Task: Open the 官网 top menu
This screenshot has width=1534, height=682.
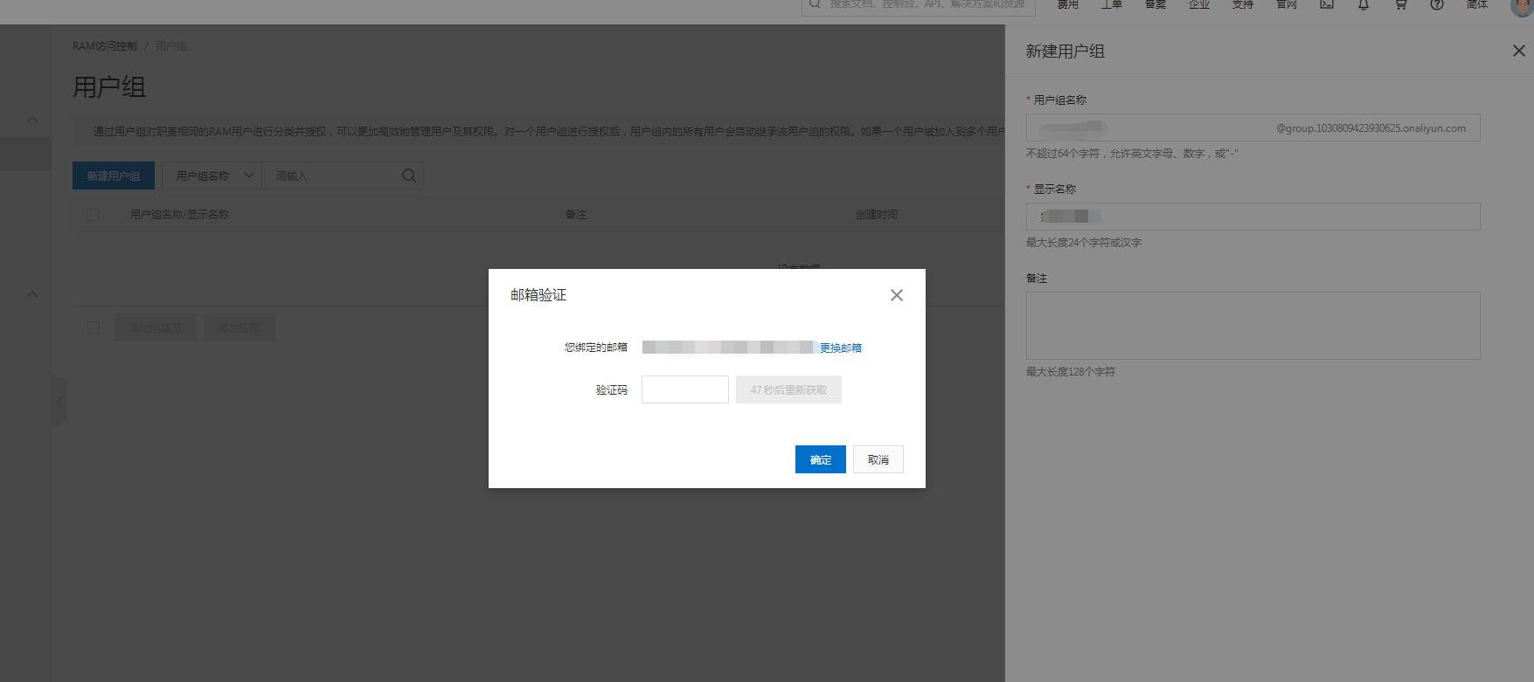Action: click(1287, 4)
